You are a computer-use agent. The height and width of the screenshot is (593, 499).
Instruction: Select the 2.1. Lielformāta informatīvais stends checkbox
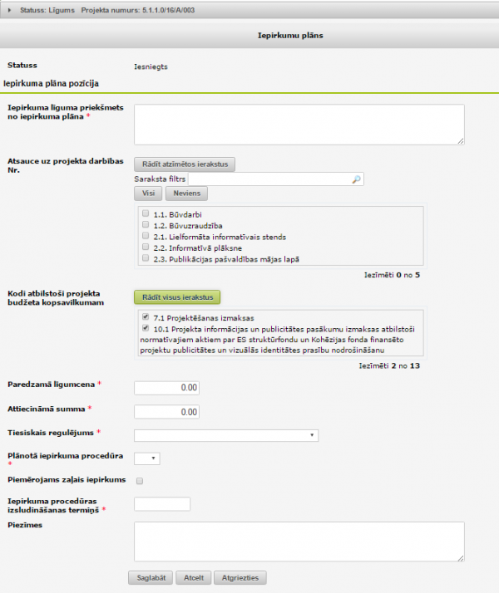(146, 236)
